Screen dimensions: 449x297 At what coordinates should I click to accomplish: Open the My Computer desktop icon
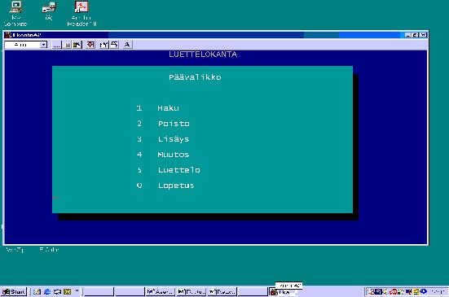(x=15, y=14)
